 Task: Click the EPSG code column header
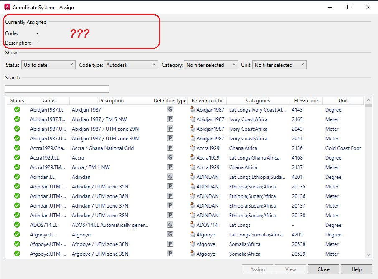coord(306,100)
